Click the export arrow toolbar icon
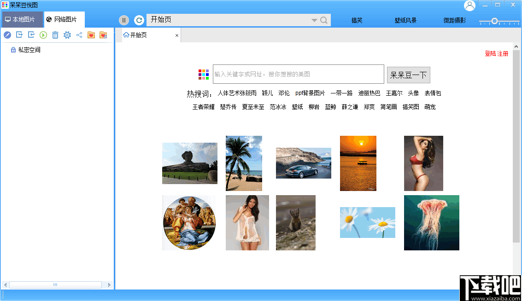Image resolution: width=522 pixels, height=301 pixels. coord(19,35)
